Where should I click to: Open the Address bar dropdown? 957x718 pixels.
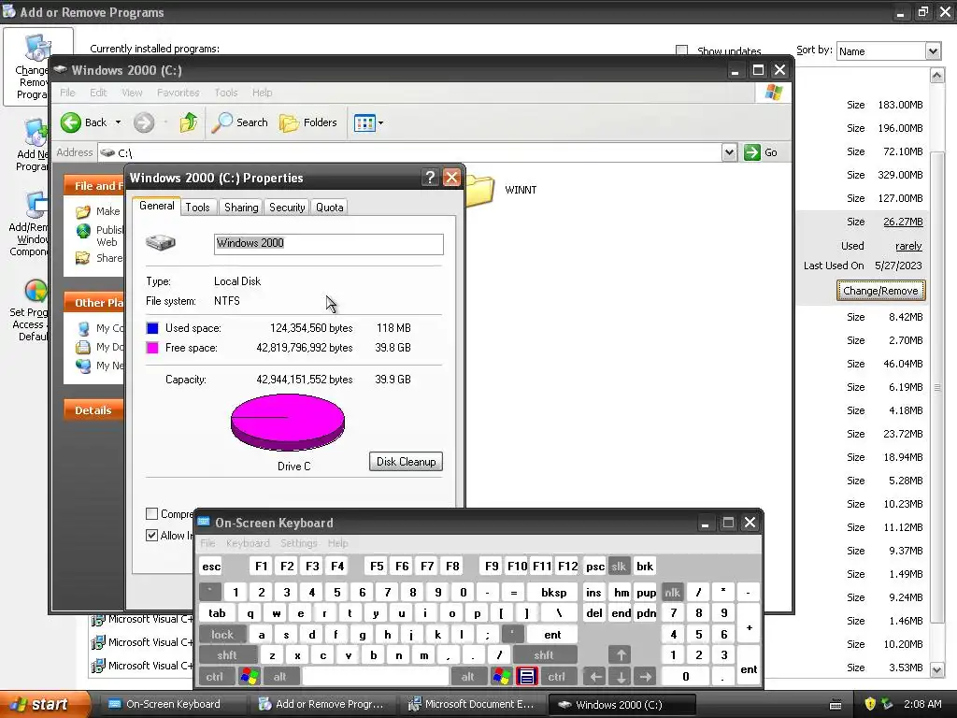[729, 152]
